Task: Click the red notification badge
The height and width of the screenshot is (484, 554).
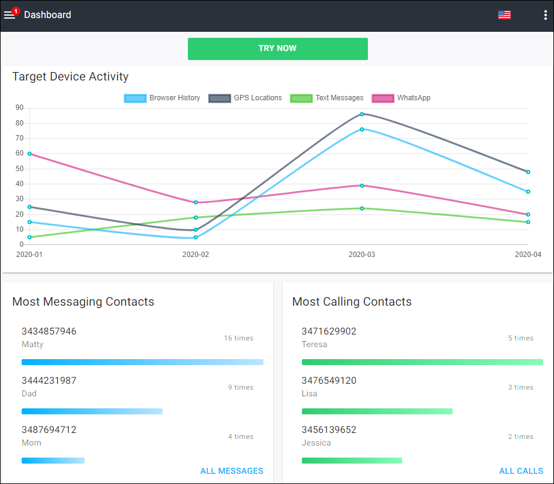Action: point(16,11)
